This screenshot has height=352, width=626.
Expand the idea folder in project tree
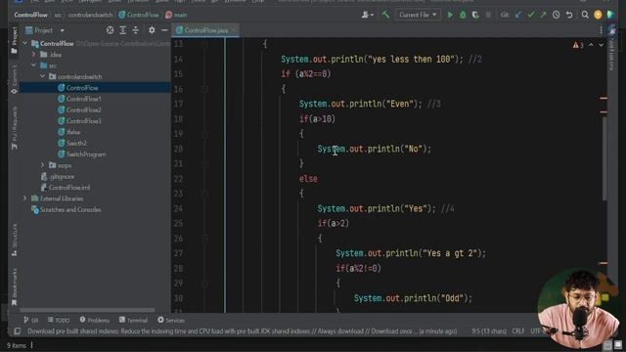coord(34,55)
